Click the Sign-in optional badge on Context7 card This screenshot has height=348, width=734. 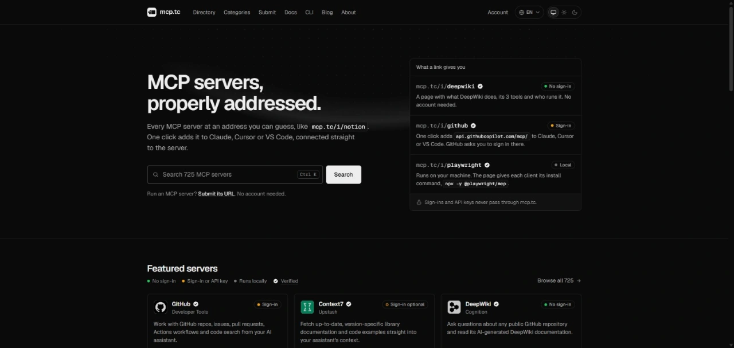[x=405, y=304]
